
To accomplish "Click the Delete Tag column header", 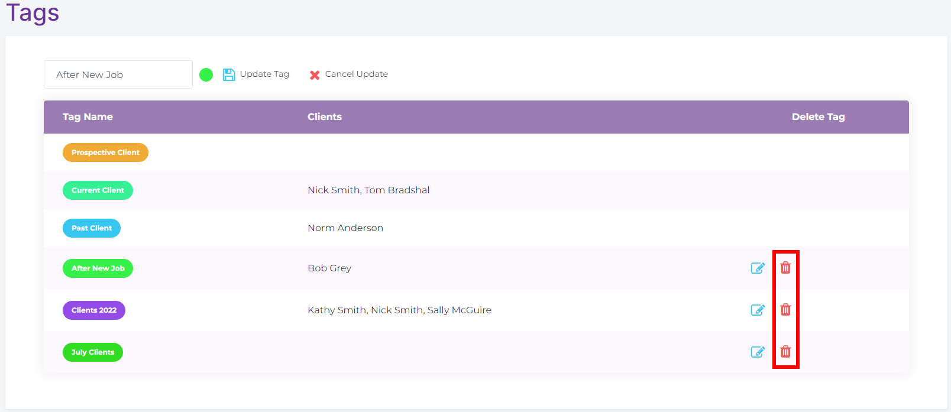I will tap(818, 117).
